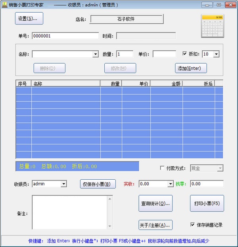Expand the 收银员 cashier dropdown
Image resolution: width=238 pixels, height=247 pixels.
click(63, 184)
